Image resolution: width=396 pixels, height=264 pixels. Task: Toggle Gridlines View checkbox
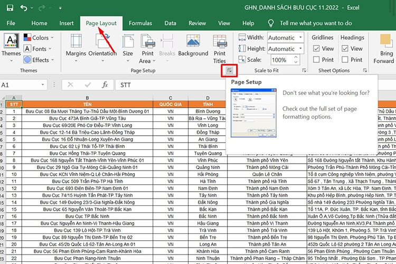pyautogui.click(x=316, y=49)
